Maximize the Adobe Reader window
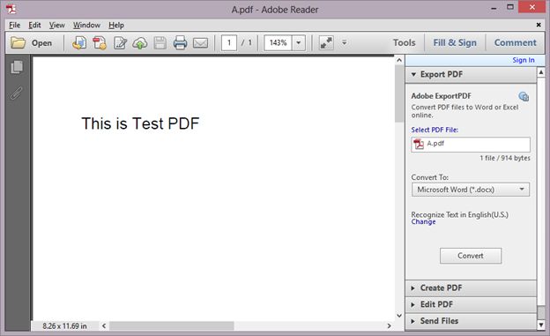 (510, 7)
